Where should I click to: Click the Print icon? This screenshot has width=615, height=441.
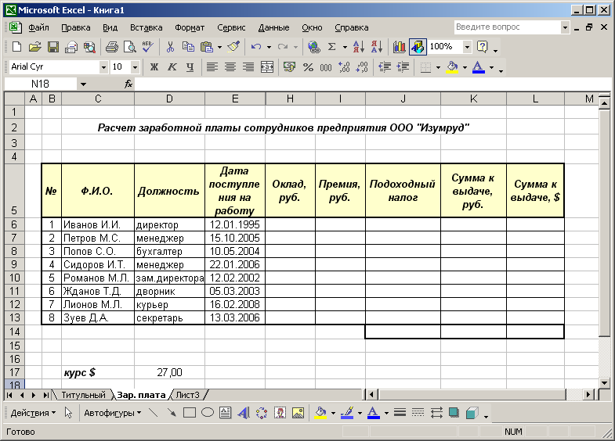(x=112, y=47)
